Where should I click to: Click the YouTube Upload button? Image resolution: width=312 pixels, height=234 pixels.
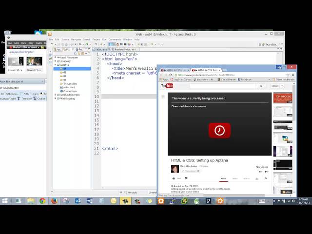coord(275,86)
